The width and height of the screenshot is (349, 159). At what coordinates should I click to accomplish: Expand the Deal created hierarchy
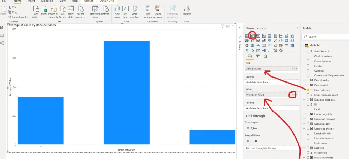(x=304, y=85)
